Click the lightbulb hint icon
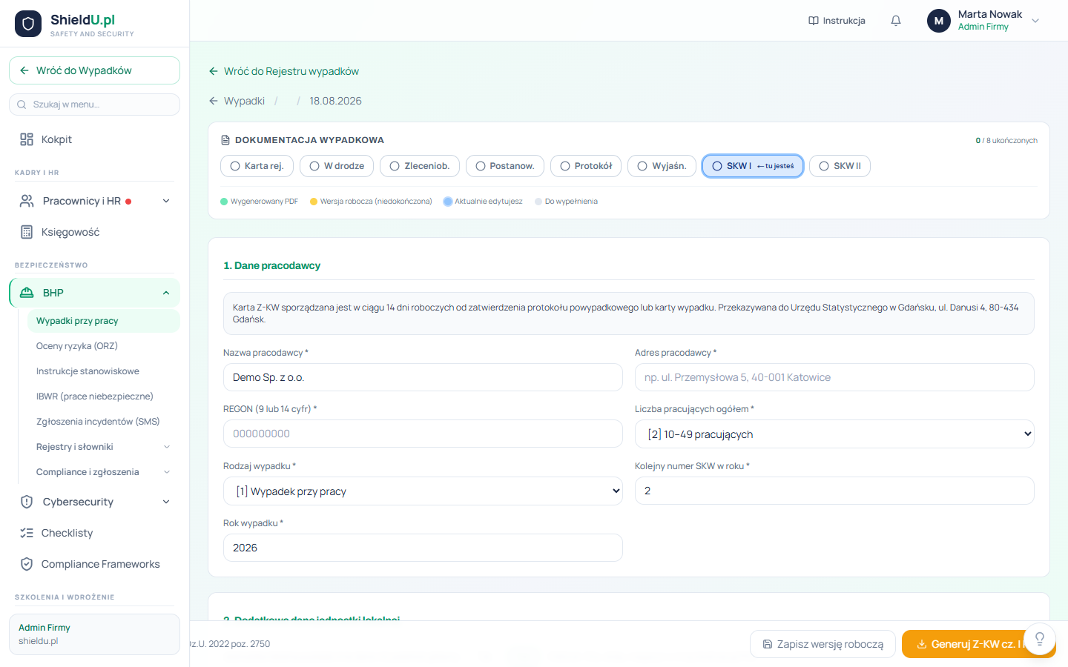 (x=1040, y=639)
